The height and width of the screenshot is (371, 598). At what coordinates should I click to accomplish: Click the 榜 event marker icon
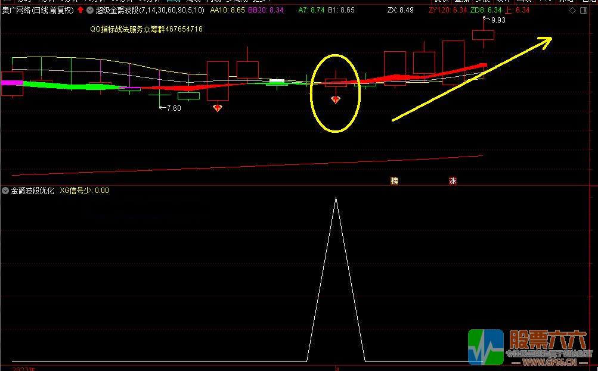[394, 180]
